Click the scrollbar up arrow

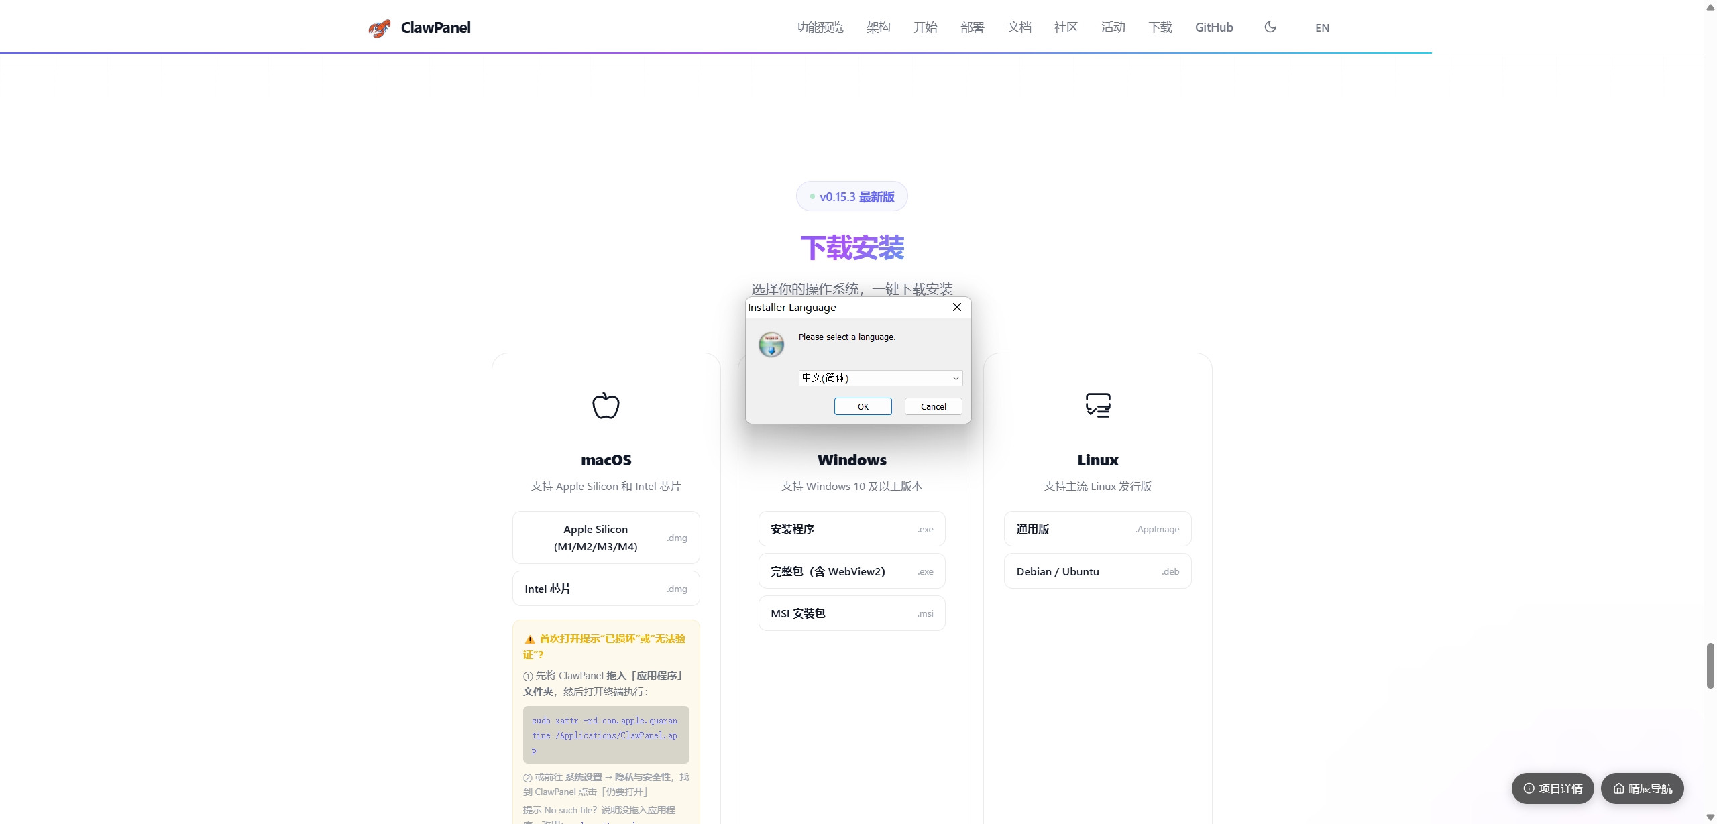(x=1710, y=7)
